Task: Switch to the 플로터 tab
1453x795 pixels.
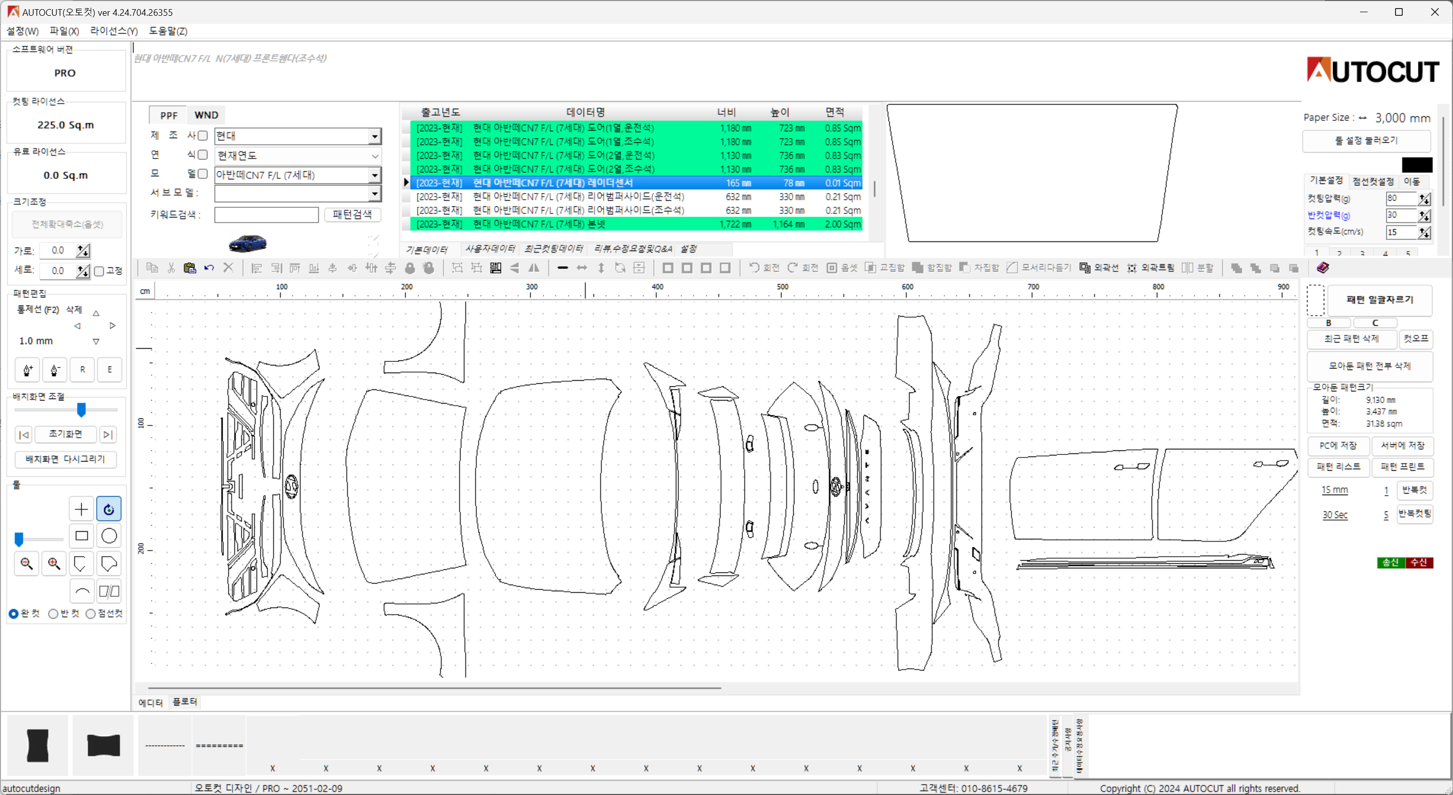Action: click(184, 702)
